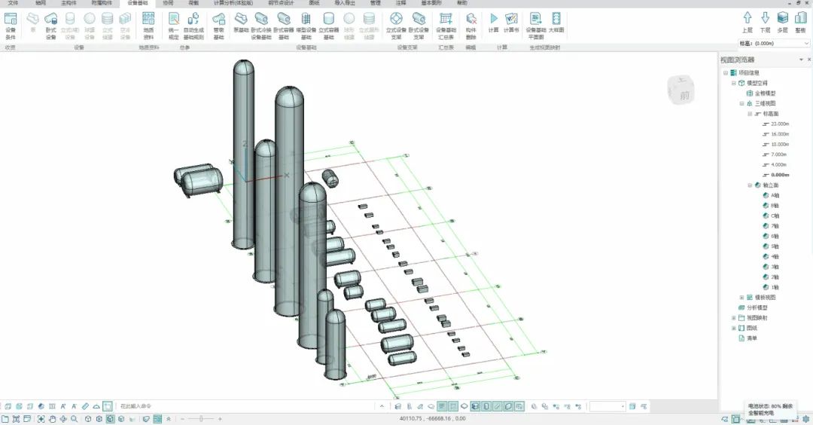Image resolution: width=813 pixels, height=425 pixels.
Task: Click the 前 face of the view cube
Action: tap(684, 95)
